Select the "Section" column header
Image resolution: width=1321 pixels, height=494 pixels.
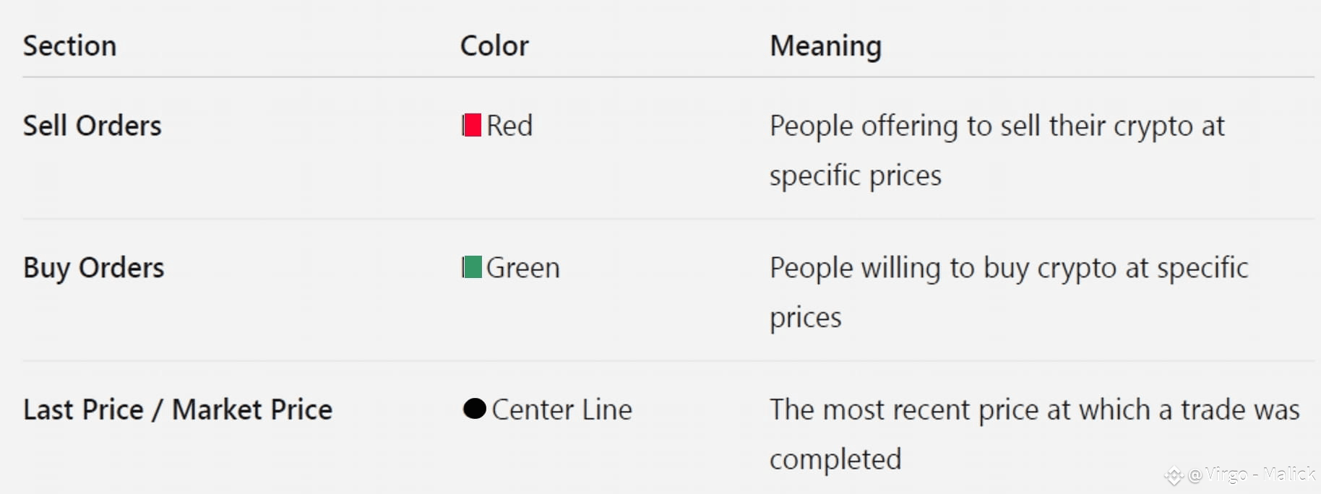pyautogui.click(x=69, y=46)
